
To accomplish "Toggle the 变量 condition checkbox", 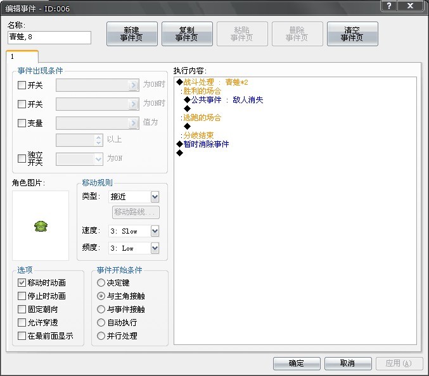I will pyautogui.click(x=22, y=123).
